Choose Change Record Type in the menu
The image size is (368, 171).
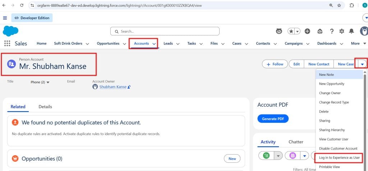pos(339,102)
